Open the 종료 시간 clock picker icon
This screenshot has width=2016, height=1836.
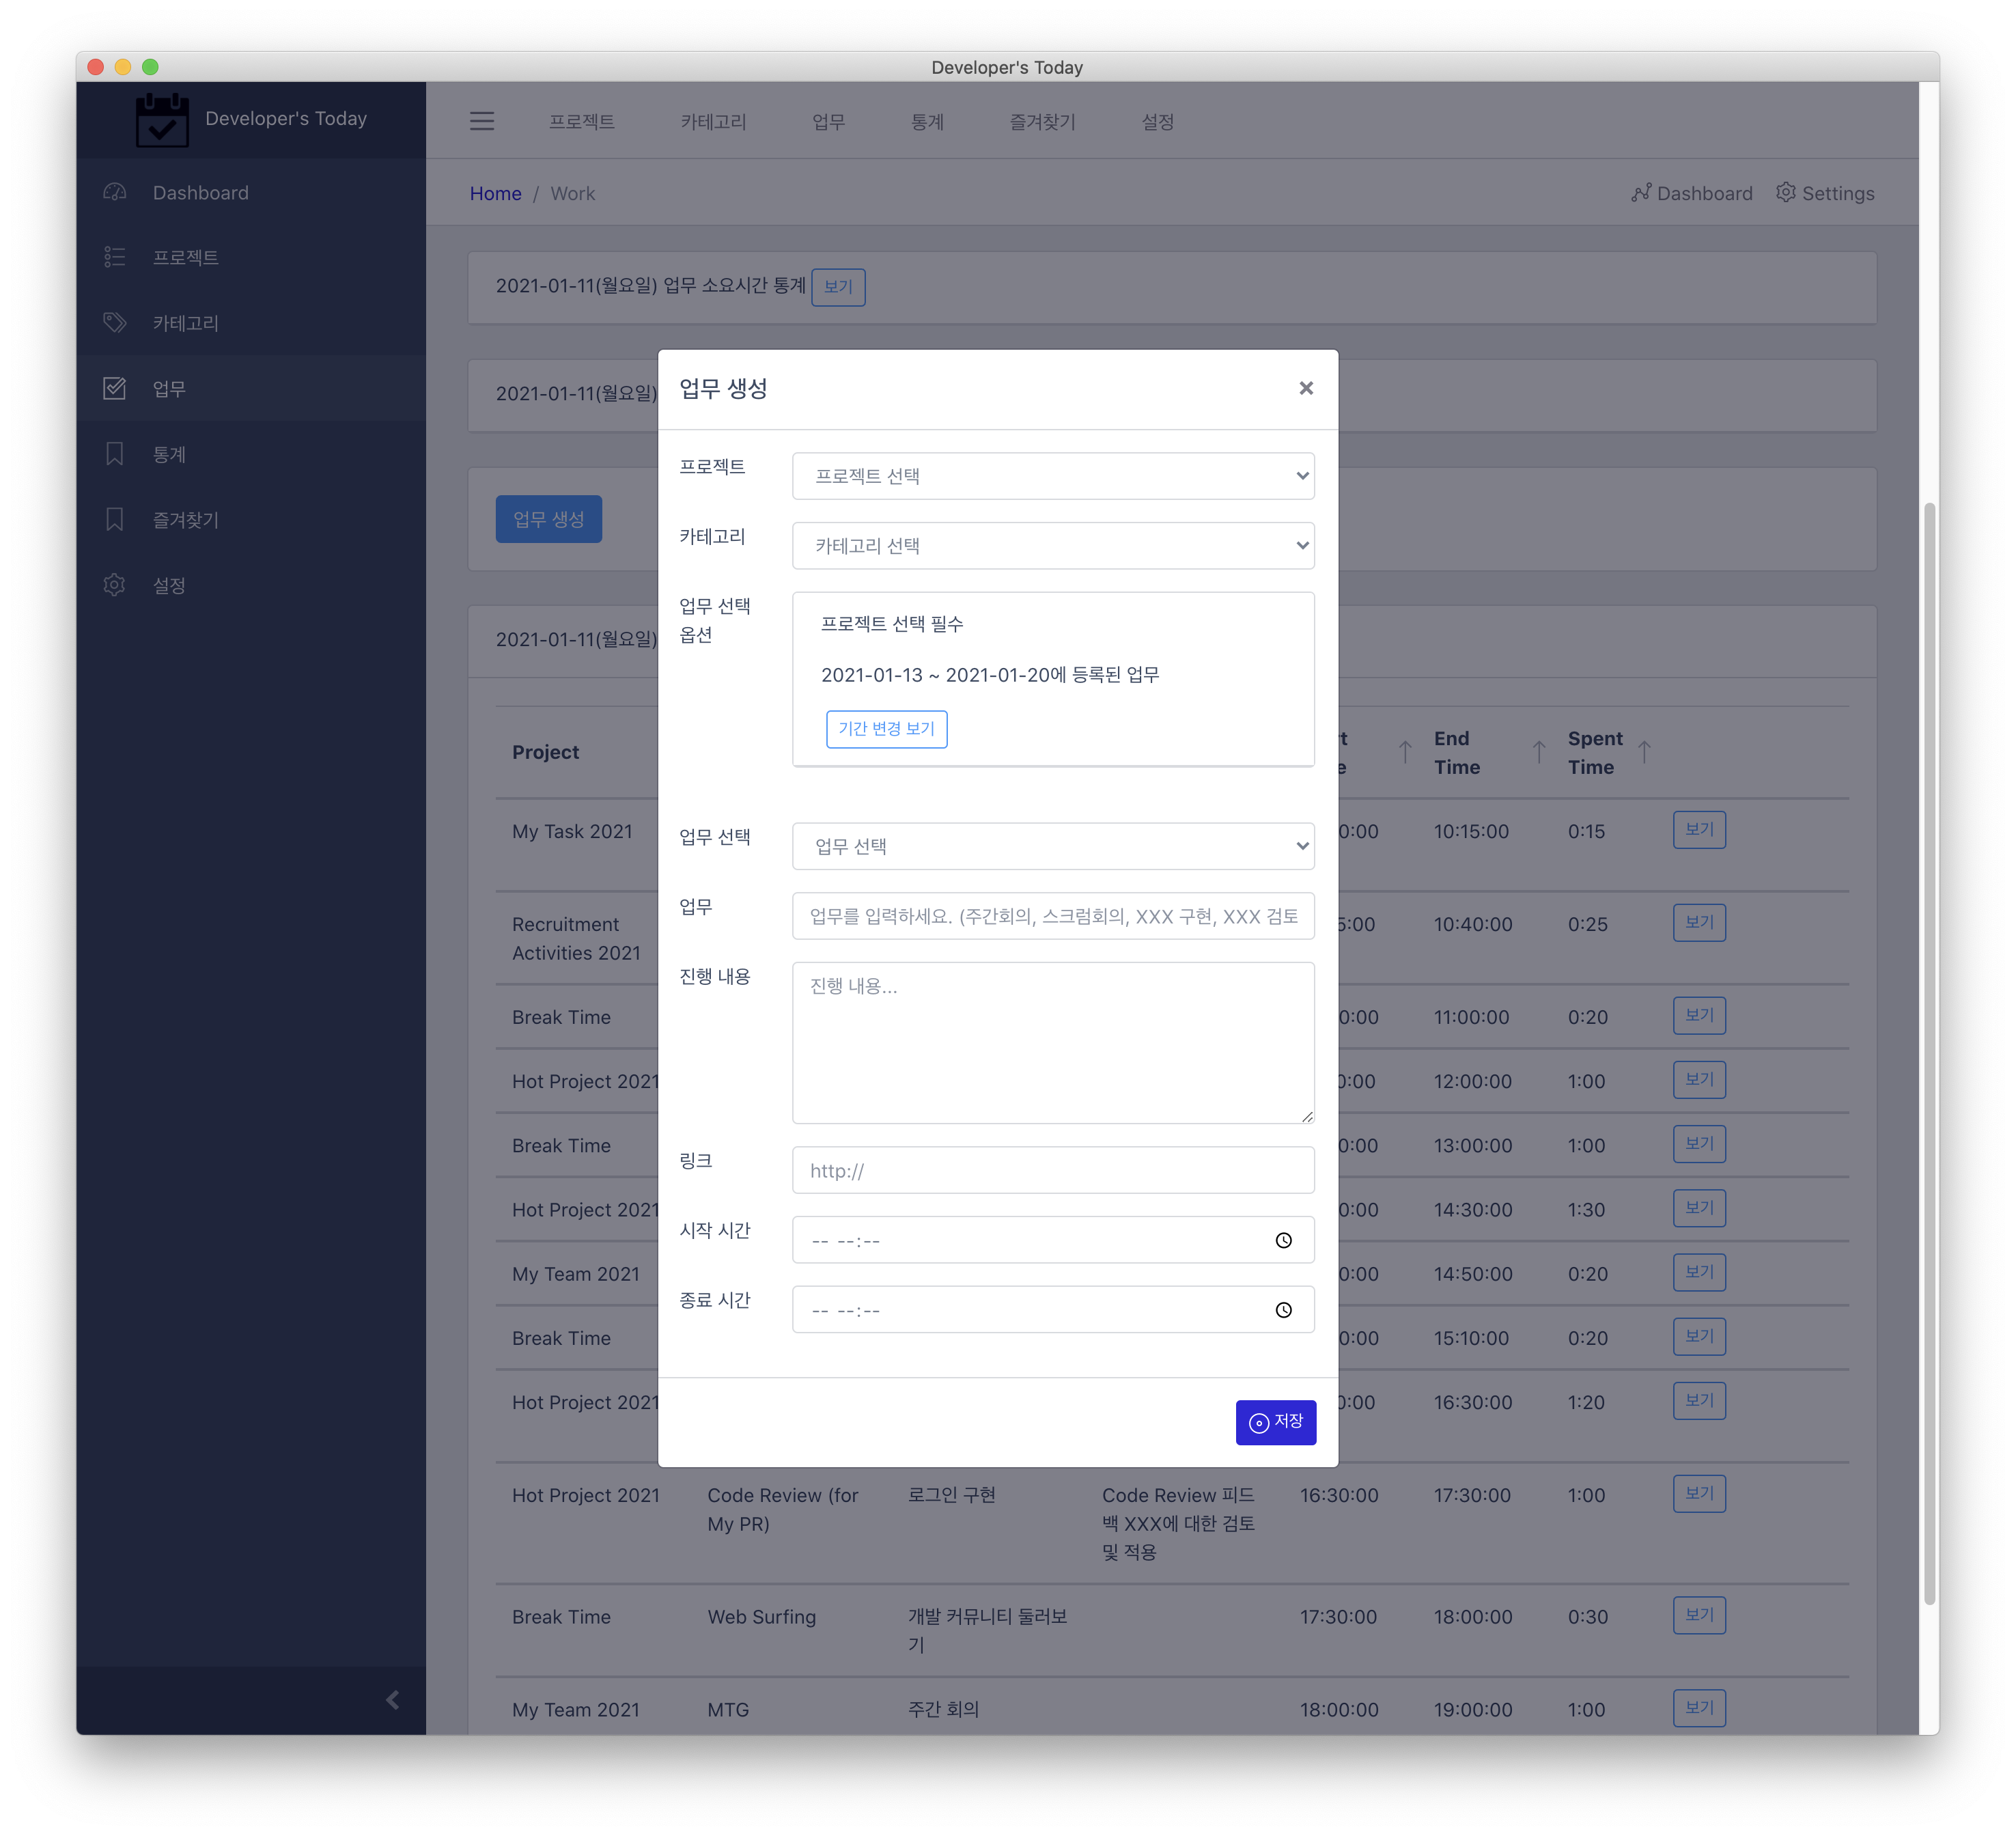pos(1283,1310)
